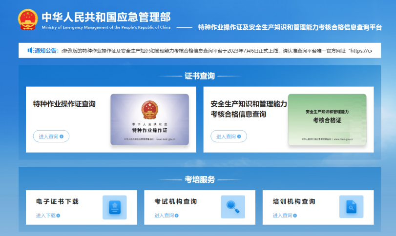Click the notice speaker icon
This screenshot has height=236, width=396.
[29, 50]
